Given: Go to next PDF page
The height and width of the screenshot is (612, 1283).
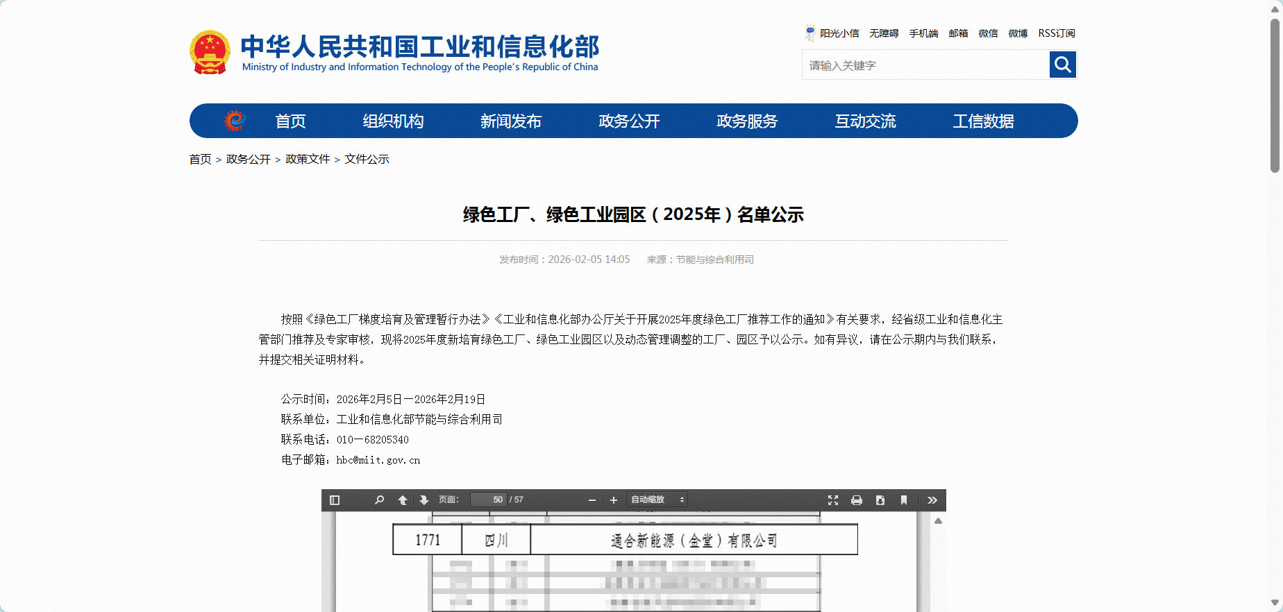Looking at the screenshot, I should coord(424,500).
